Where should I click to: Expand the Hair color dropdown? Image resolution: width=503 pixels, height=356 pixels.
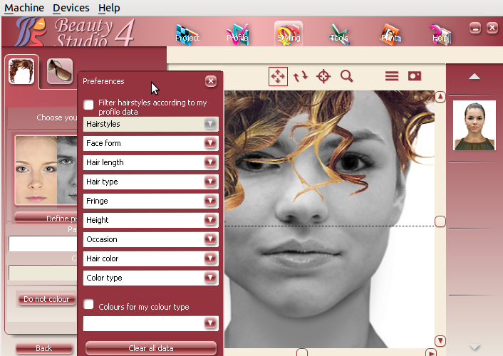coord(209,258)
